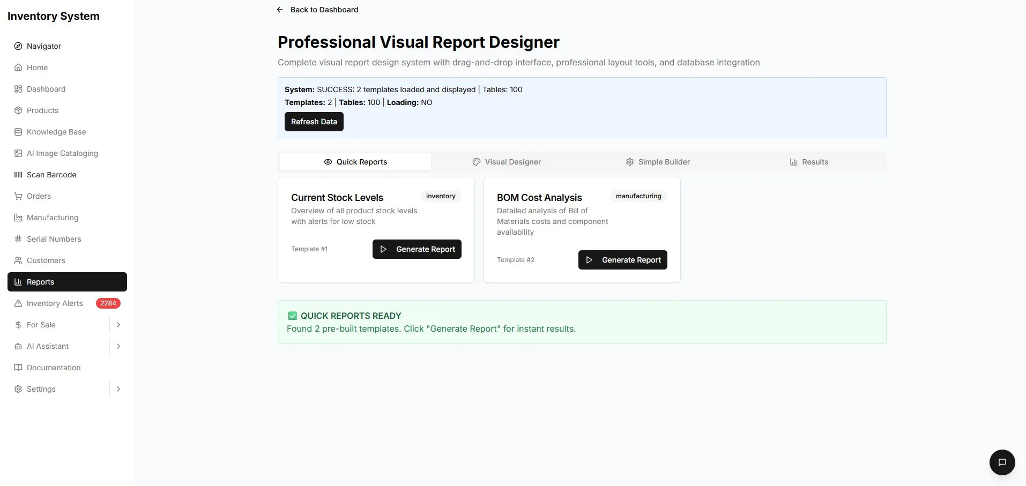The width and height of the screenshot is (1026, 486).
Task: Open the chat bubble button
Action: tap(1002, 462)
